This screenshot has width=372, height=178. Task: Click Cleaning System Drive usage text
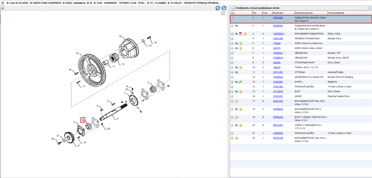tap(338, 96)
